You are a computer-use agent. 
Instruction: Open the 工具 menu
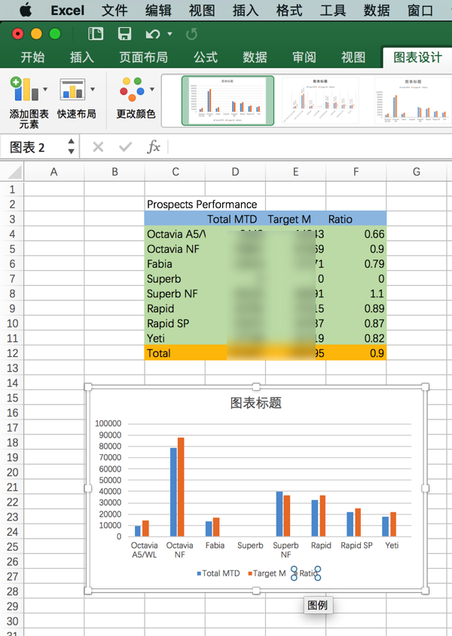(x=333, y=10)
